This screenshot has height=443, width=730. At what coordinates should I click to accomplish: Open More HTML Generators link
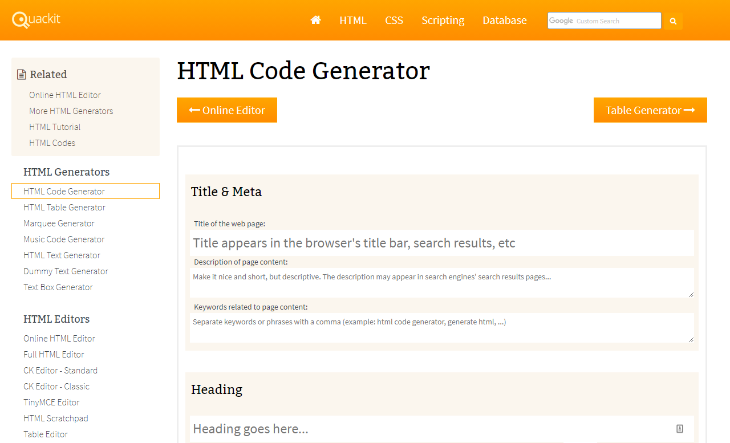tap(71, 111)
